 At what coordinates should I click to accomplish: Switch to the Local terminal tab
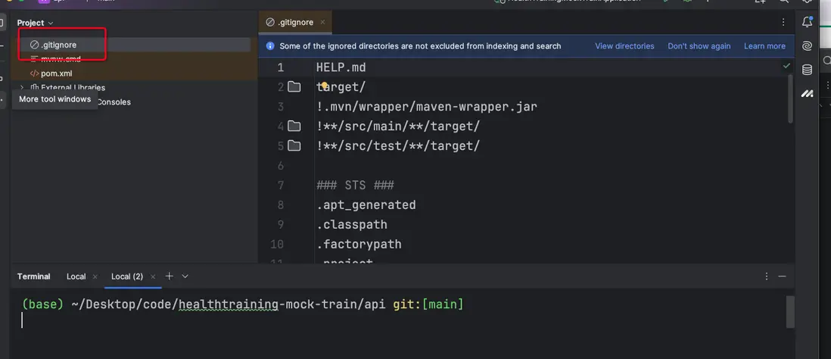[76, 276]
